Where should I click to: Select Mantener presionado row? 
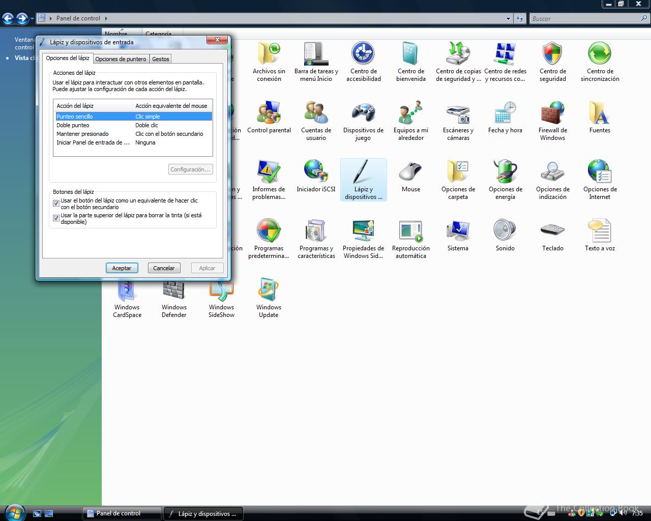134,134
